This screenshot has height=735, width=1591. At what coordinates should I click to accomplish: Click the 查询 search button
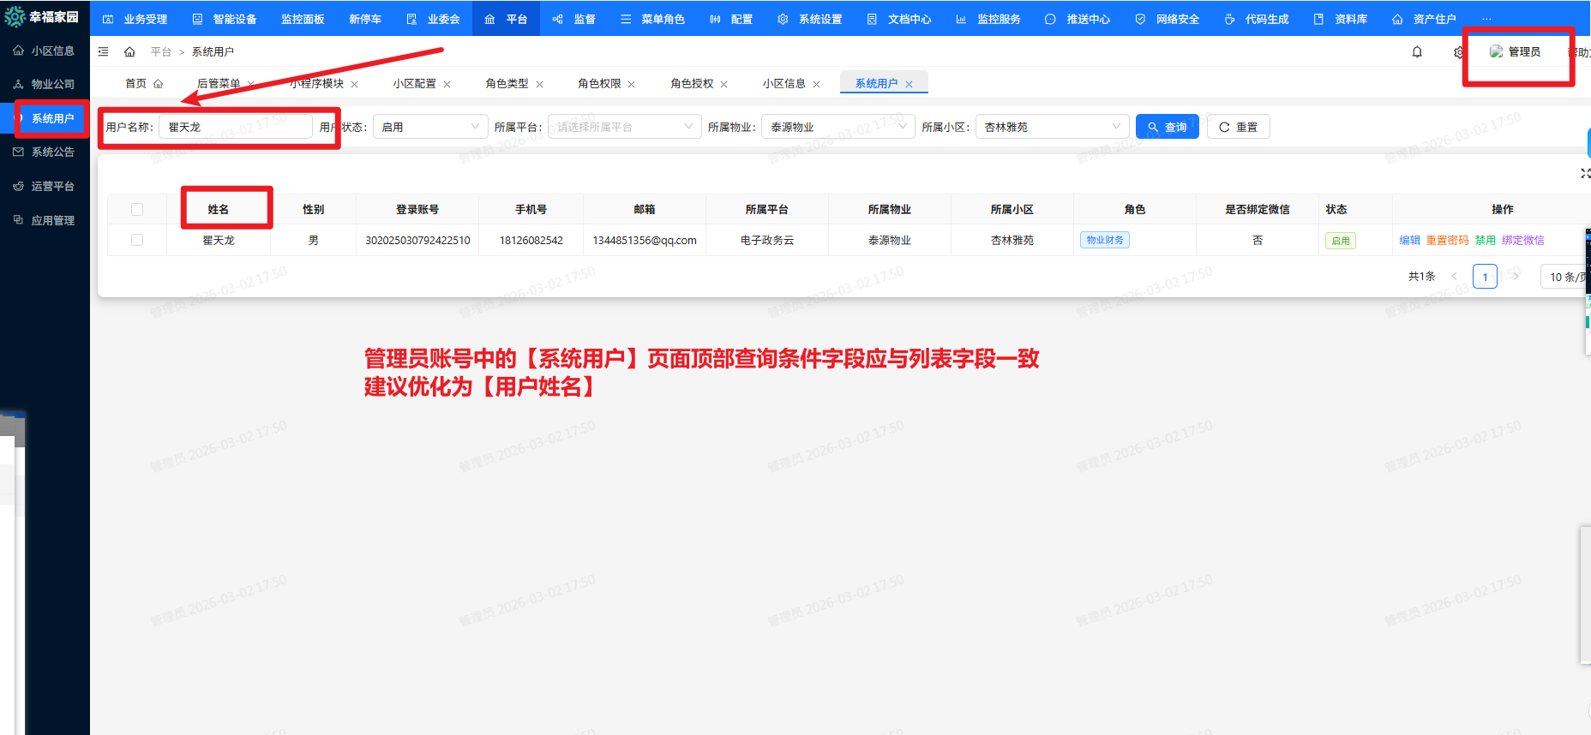click(1167, 127)
